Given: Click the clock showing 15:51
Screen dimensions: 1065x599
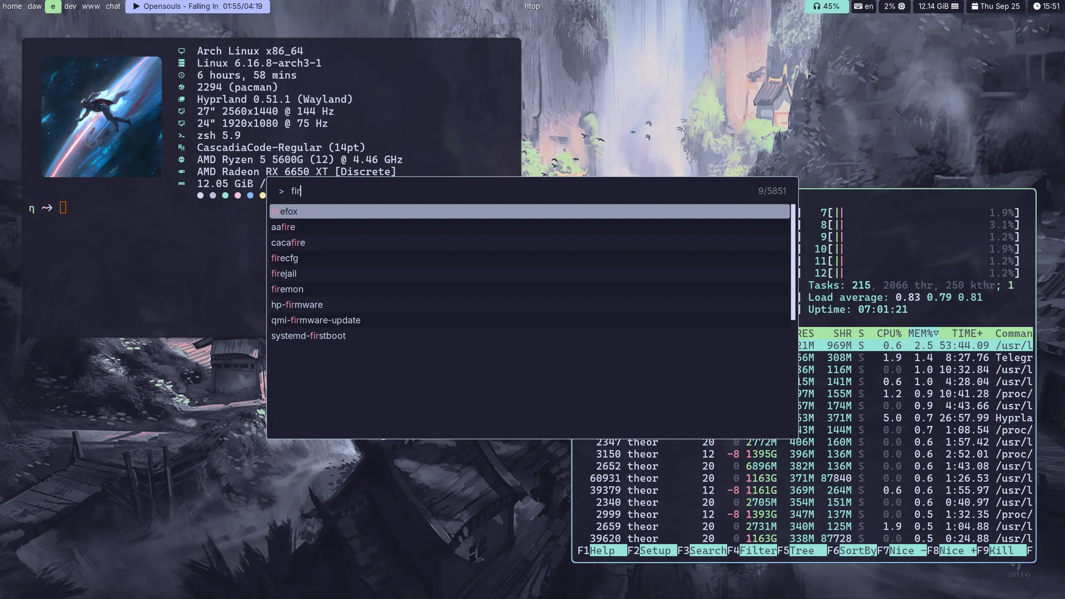Looking at the screenshot, I should (x=1046, y=6).
